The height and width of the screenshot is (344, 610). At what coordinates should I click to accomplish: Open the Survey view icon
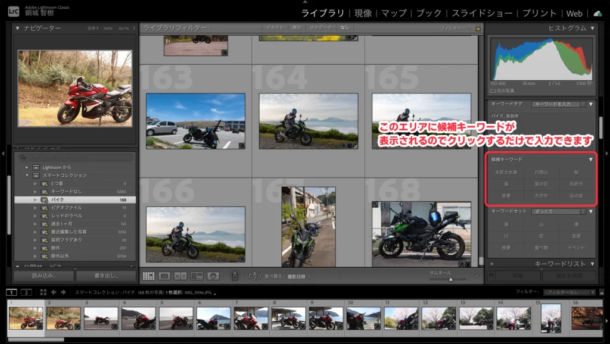[197, 276]
